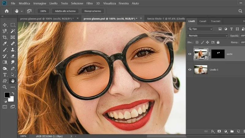Create new adjustment layer button
This screenshot has width=245, height=138.
pyautogui.click(x=226, y=131)
